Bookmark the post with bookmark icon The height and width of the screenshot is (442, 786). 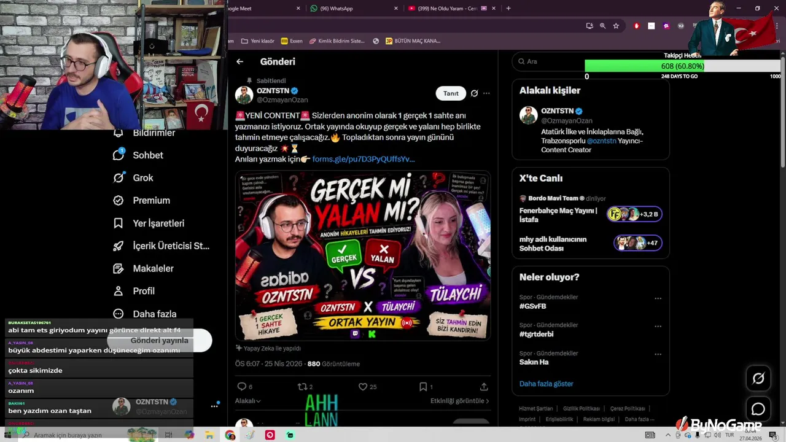pos(423,387)
